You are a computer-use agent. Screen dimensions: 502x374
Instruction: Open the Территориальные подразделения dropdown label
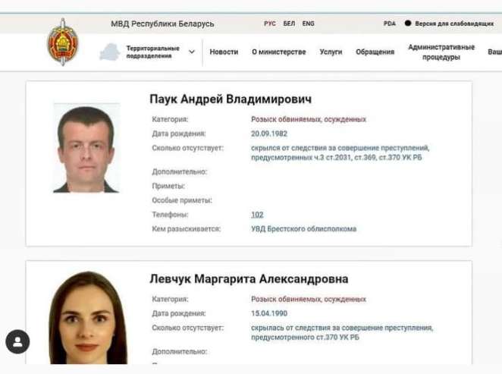[x=152, y=52]
